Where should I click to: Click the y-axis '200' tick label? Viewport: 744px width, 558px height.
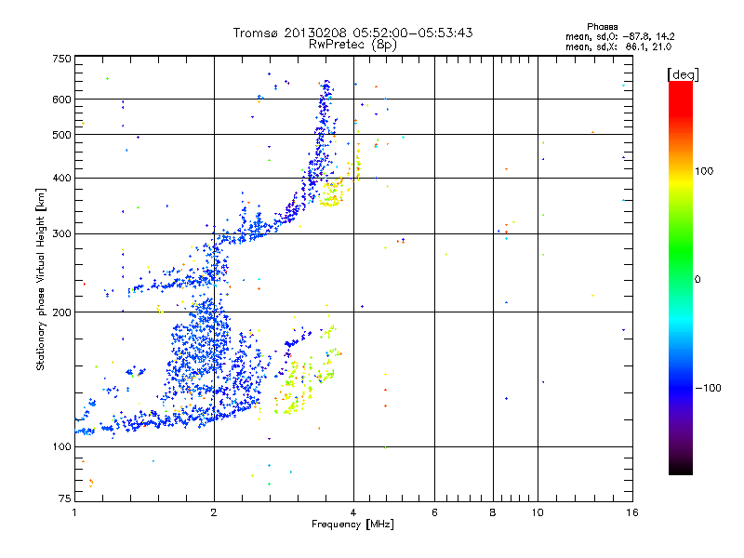(61, 312)
